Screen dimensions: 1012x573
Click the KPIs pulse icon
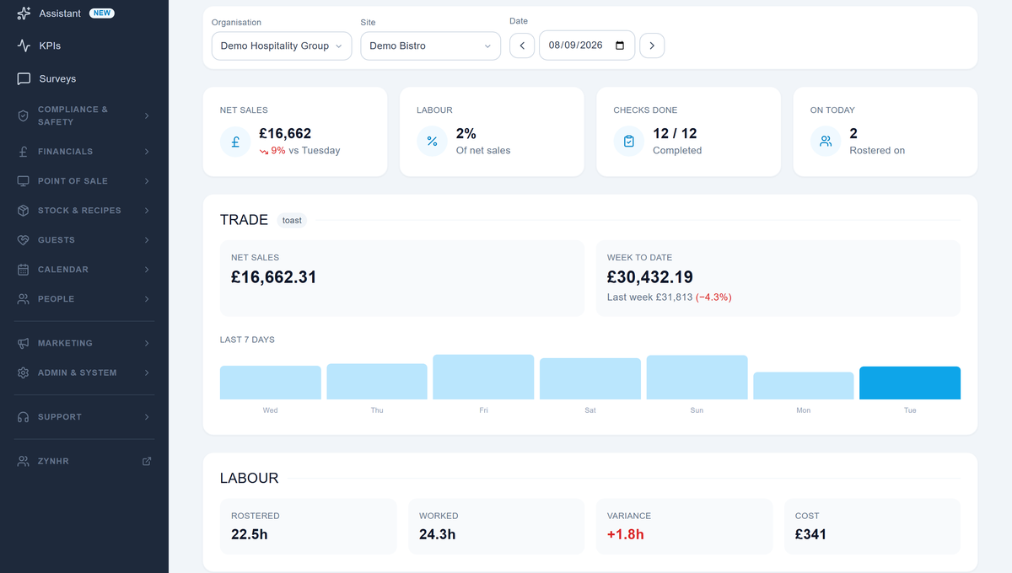pyautogui.click(x=24, y=46)
